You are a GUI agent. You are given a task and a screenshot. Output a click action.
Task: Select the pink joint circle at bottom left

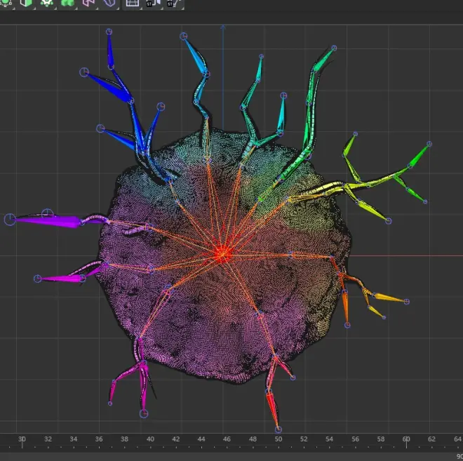(144, 413)
